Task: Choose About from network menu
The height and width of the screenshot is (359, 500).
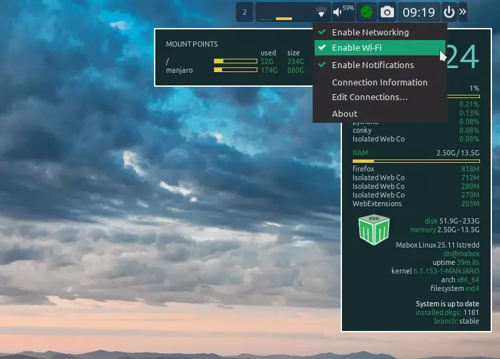Action: (345, 113)
